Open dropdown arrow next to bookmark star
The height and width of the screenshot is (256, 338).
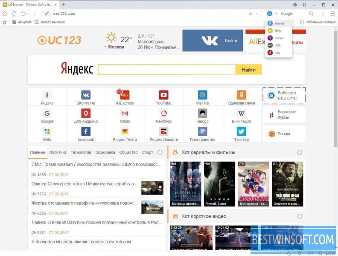257,14
